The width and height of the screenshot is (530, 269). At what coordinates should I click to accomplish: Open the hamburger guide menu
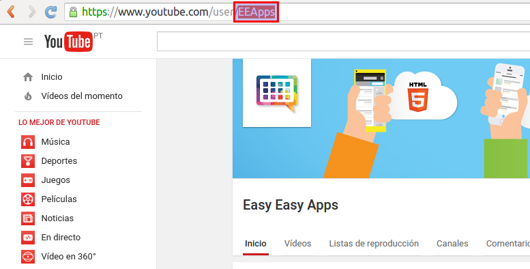click(29, 42)
